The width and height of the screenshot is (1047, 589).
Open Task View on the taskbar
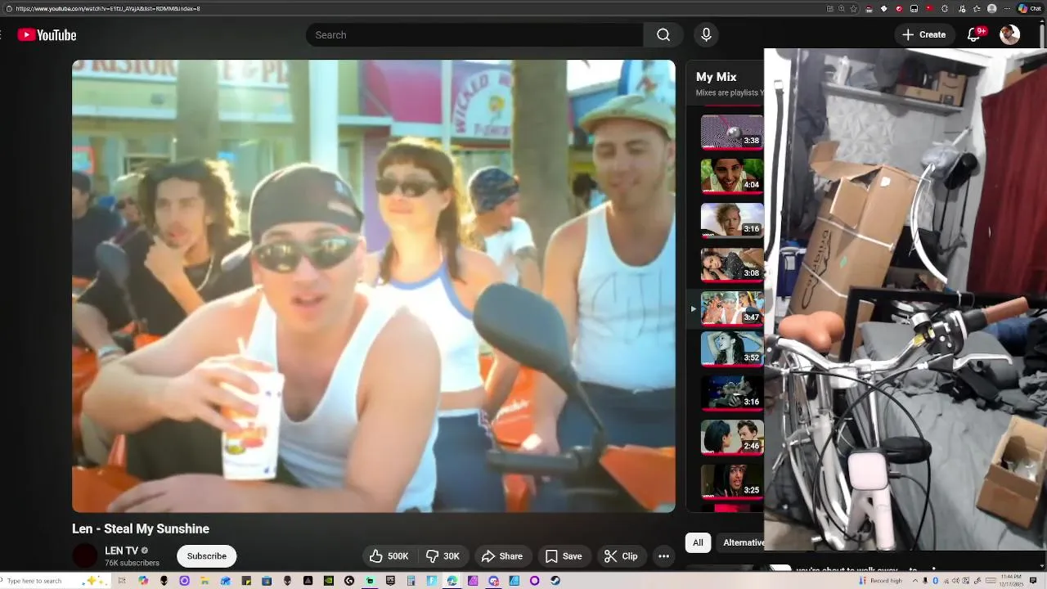122,581
